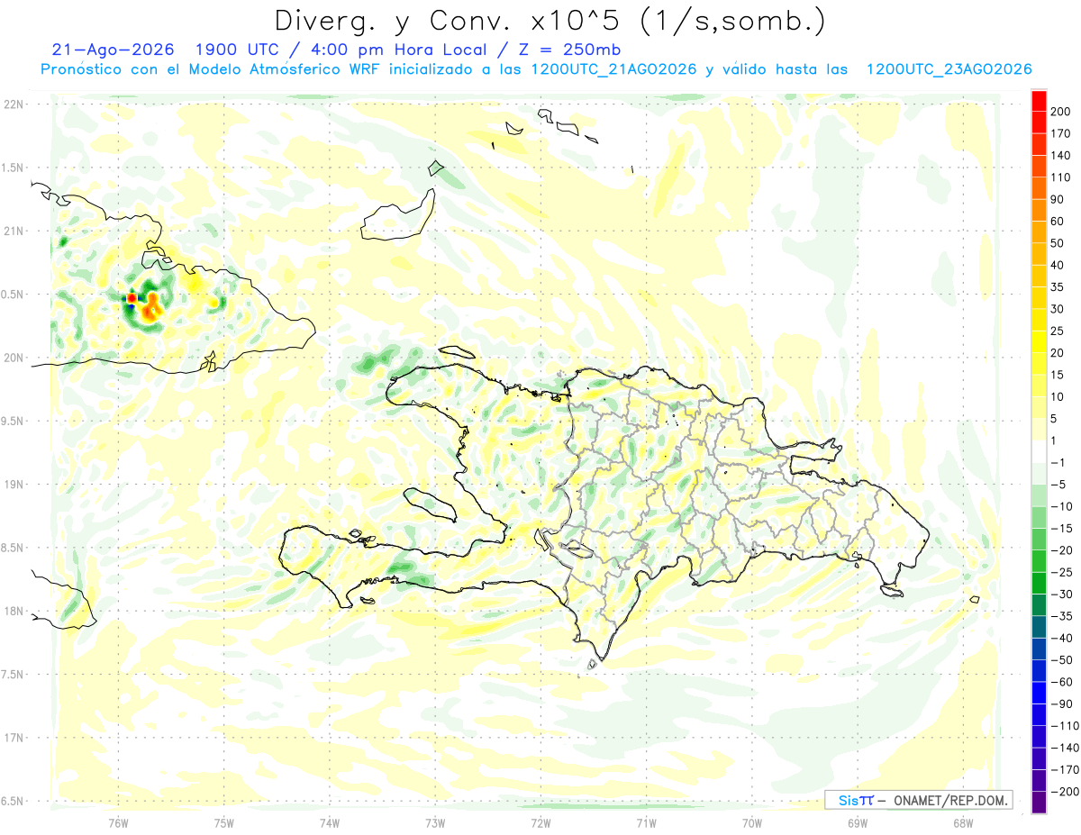Image resolution: width=1081 pixels, height=835 pixels.
Task: Click the dark purple color bar swatch below -200
Action: tap(1040, 803)
